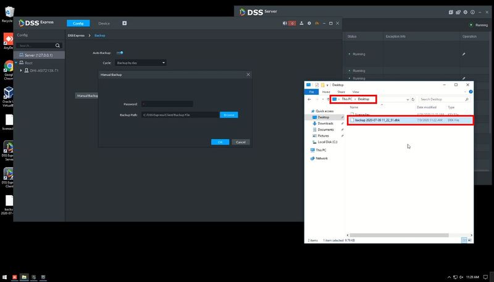Viewport: 494px width, 282px height.
Task: Mute the alarm sound speaker icon
Action: (285, 23)
